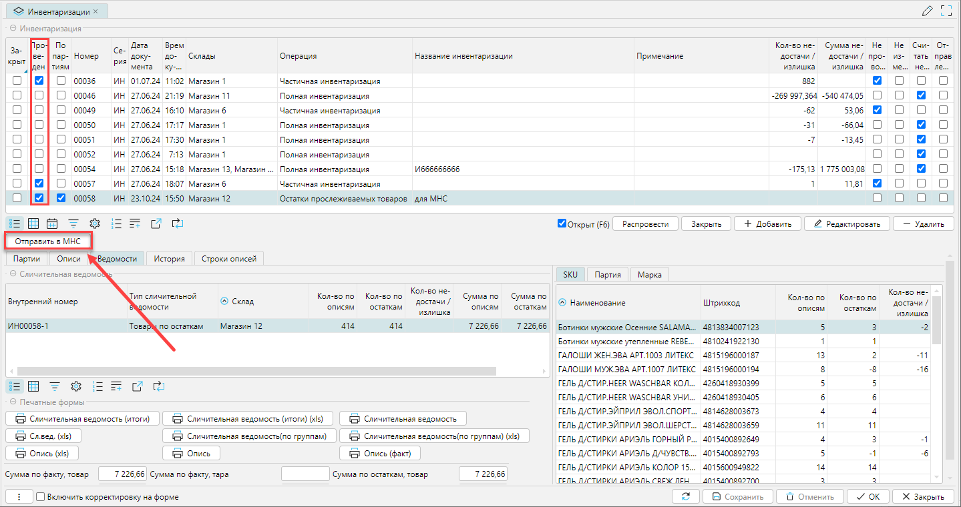Collapse the Инвентаризация section
The width and height of the screenshot is (961, 507).
[x=13, y=29]
